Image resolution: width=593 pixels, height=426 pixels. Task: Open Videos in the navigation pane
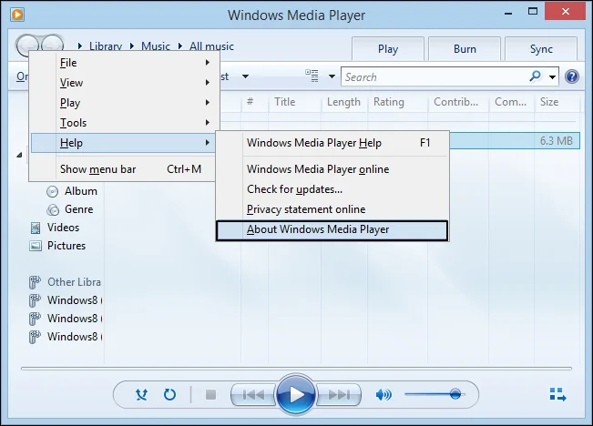point(63,228)
